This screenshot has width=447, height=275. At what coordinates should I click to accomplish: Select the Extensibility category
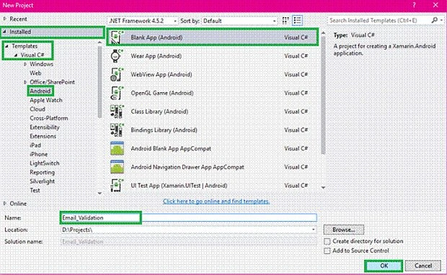tap(45, 127)
